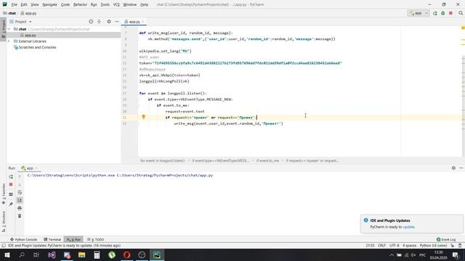Open Windows Start menu
This screenshot has width=465, height=261.
point(7,254)
